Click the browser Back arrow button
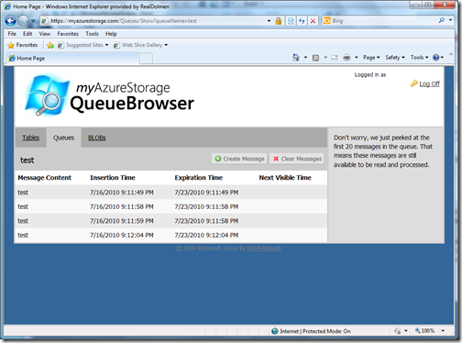This screenshot has width=462, height=343. [10, 21]
